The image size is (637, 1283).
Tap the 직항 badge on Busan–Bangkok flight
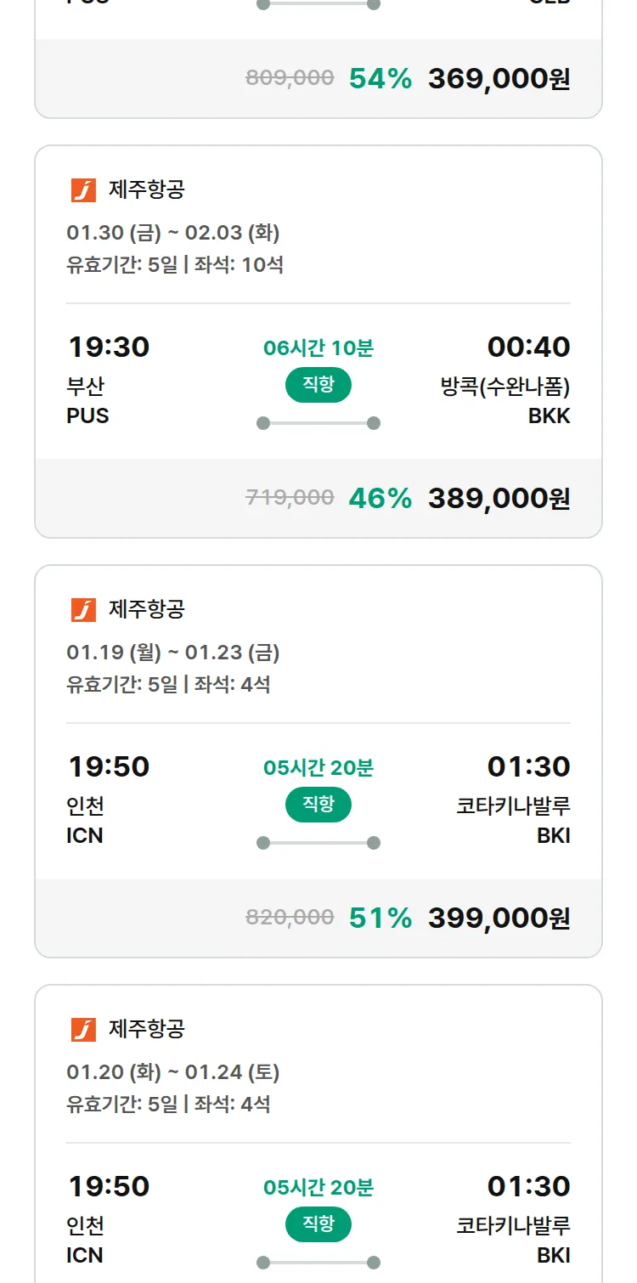[x=318, y=385]
